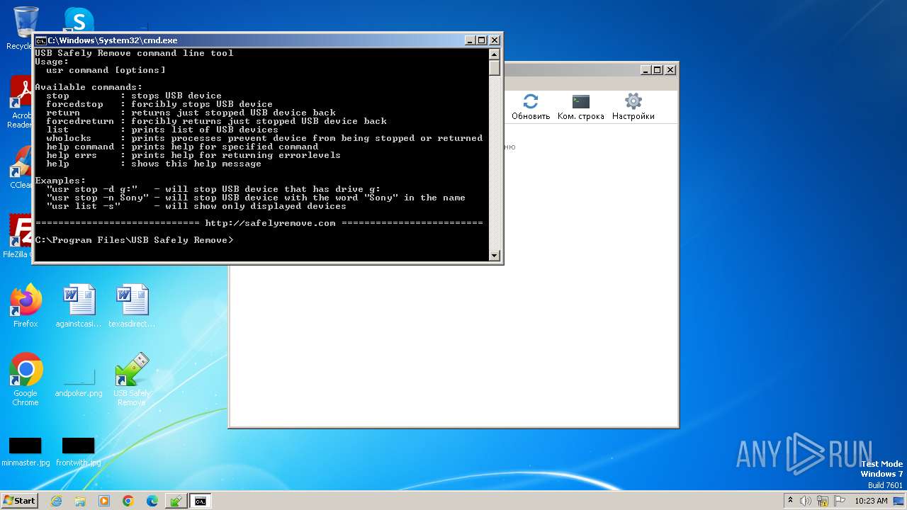Viewport: 907px width, 510px height.
Task: Open Windows Media Player in taskbar
Action: coord(104,501)
